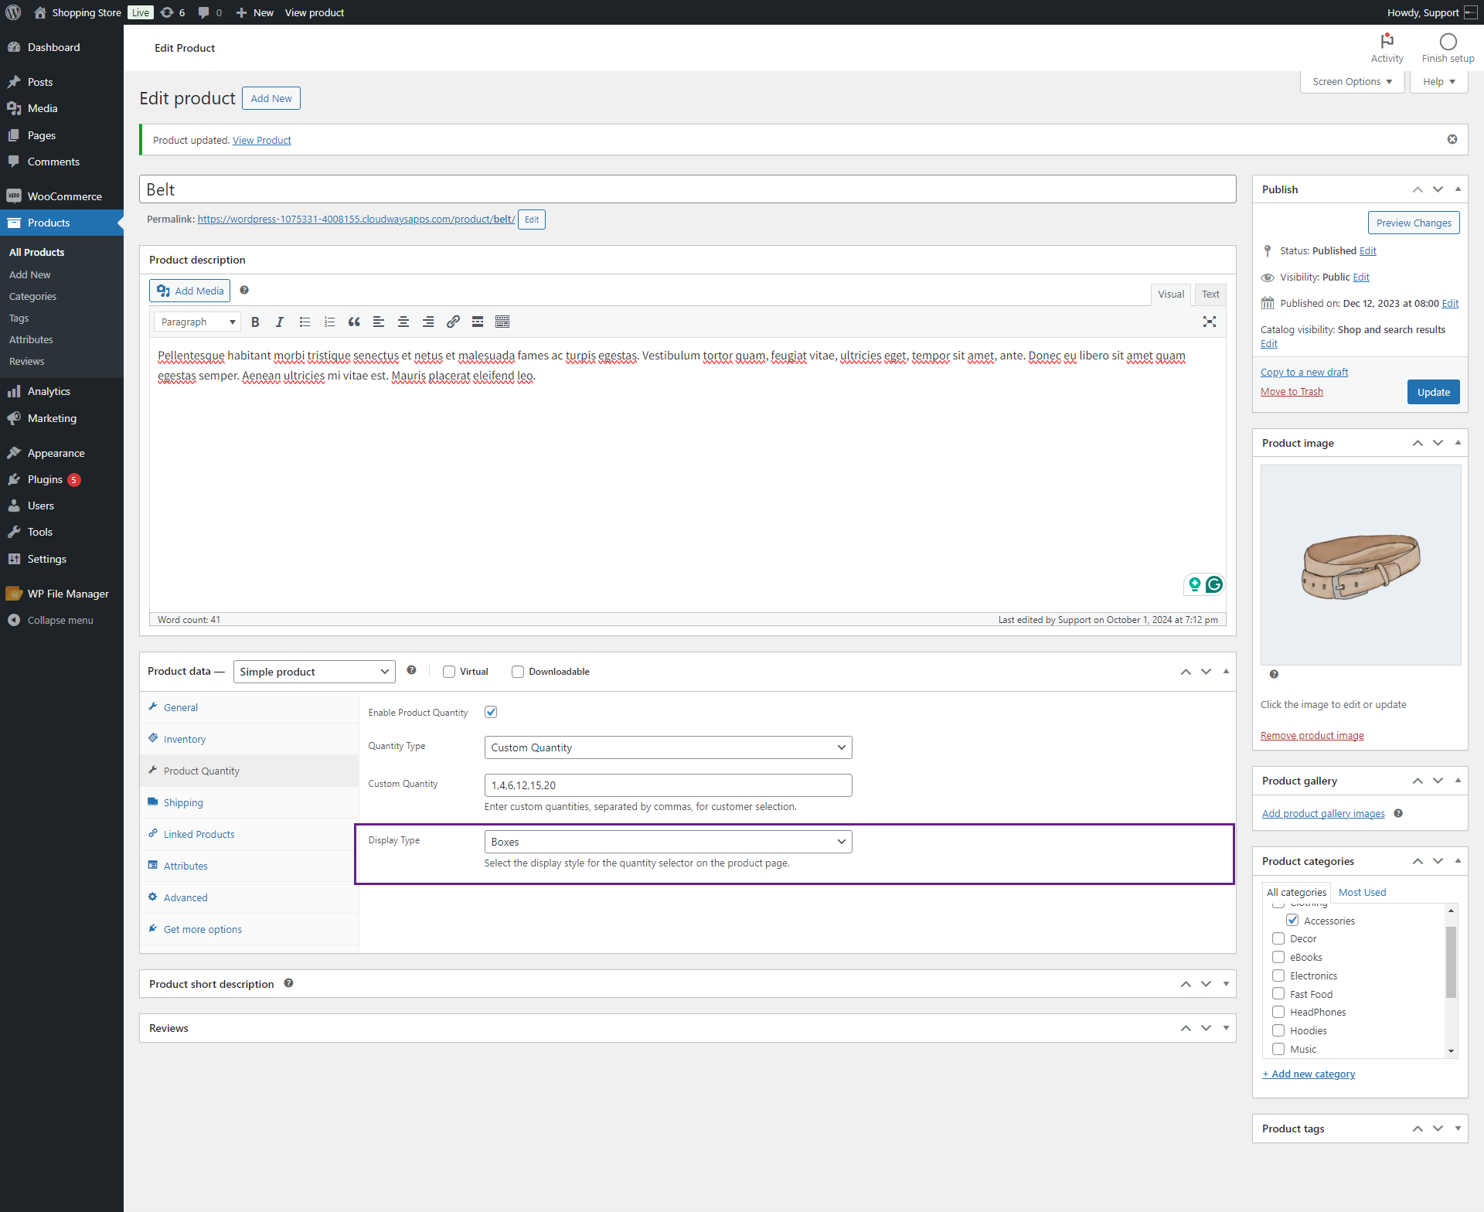This screenshot has height=1212, width=1484.
Task: Tick the Decor category checkbox
Action: click(x=1278, y=938)
